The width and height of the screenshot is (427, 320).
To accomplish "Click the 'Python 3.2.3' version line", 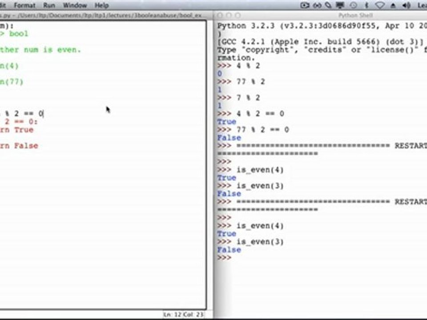I will (322, 26).
